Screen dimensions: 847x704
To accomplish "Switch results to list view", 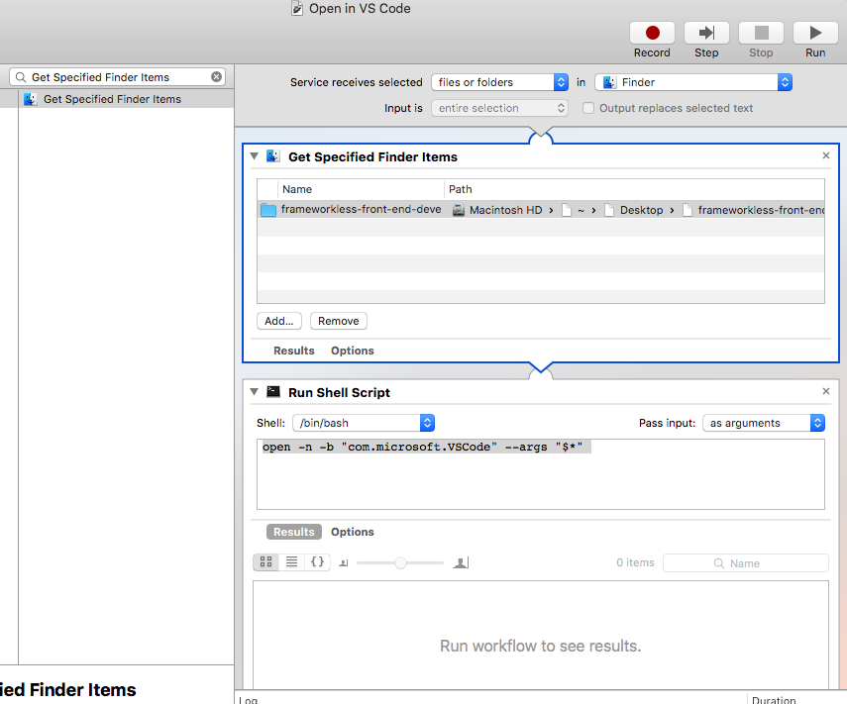I will [291, 562].
